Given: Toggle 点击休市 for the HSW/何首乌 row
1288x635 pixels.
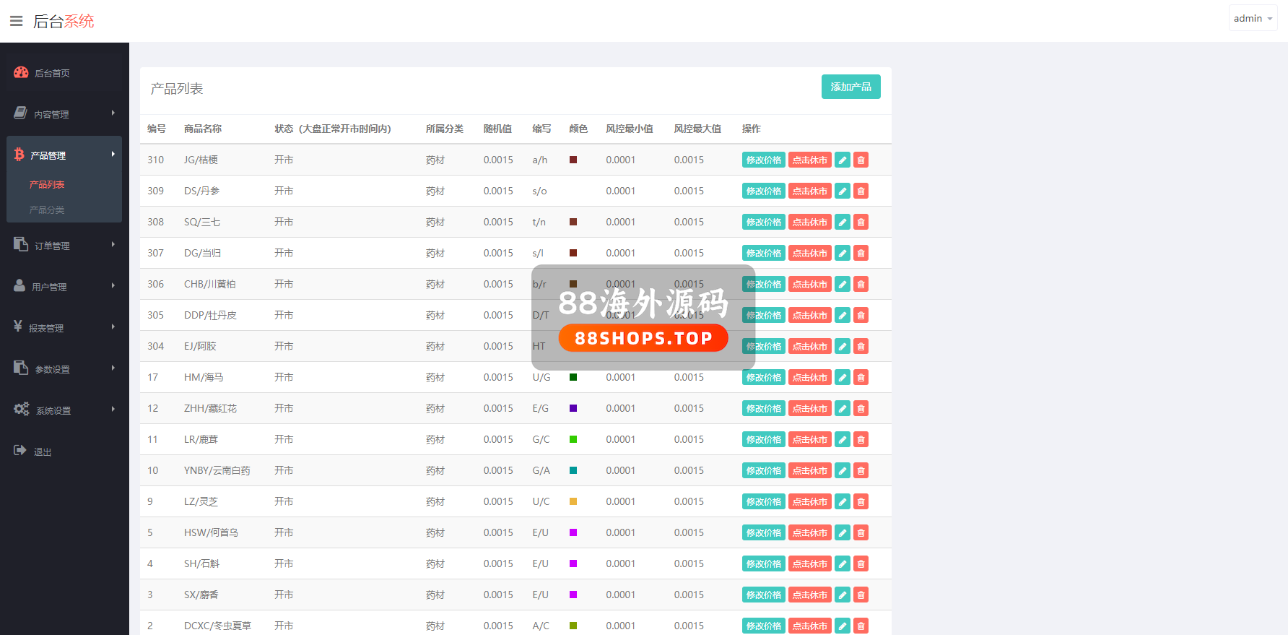Looking at the screenshot, I should (x=809, y=532).
